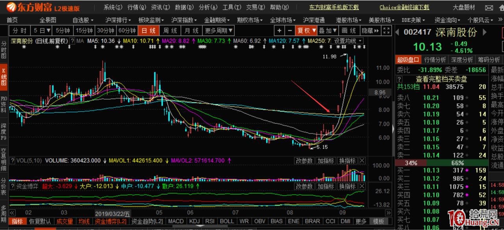Open 设置均线 dropdown

[x=347, y=40]
